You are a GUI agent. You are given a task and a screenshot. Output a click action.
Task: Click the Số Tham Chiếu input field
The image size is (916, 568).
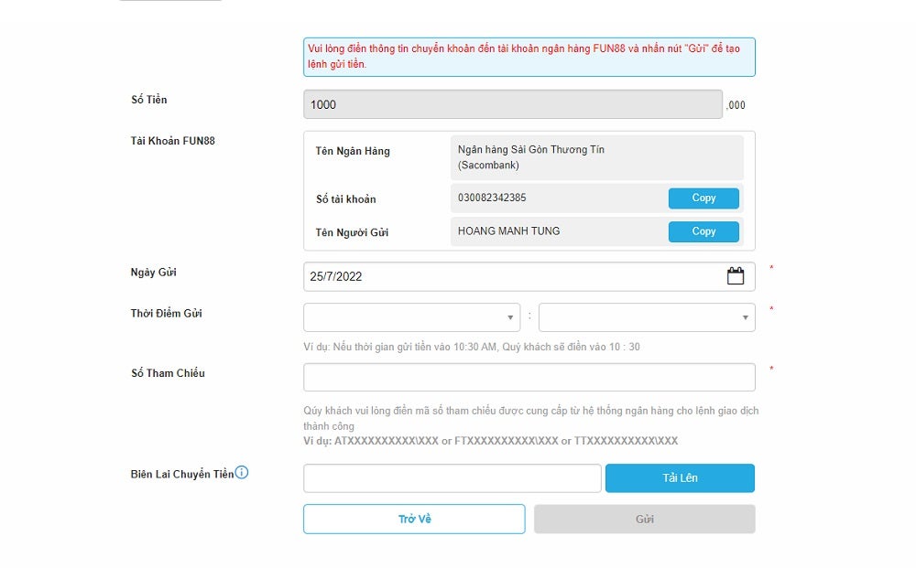529,378
